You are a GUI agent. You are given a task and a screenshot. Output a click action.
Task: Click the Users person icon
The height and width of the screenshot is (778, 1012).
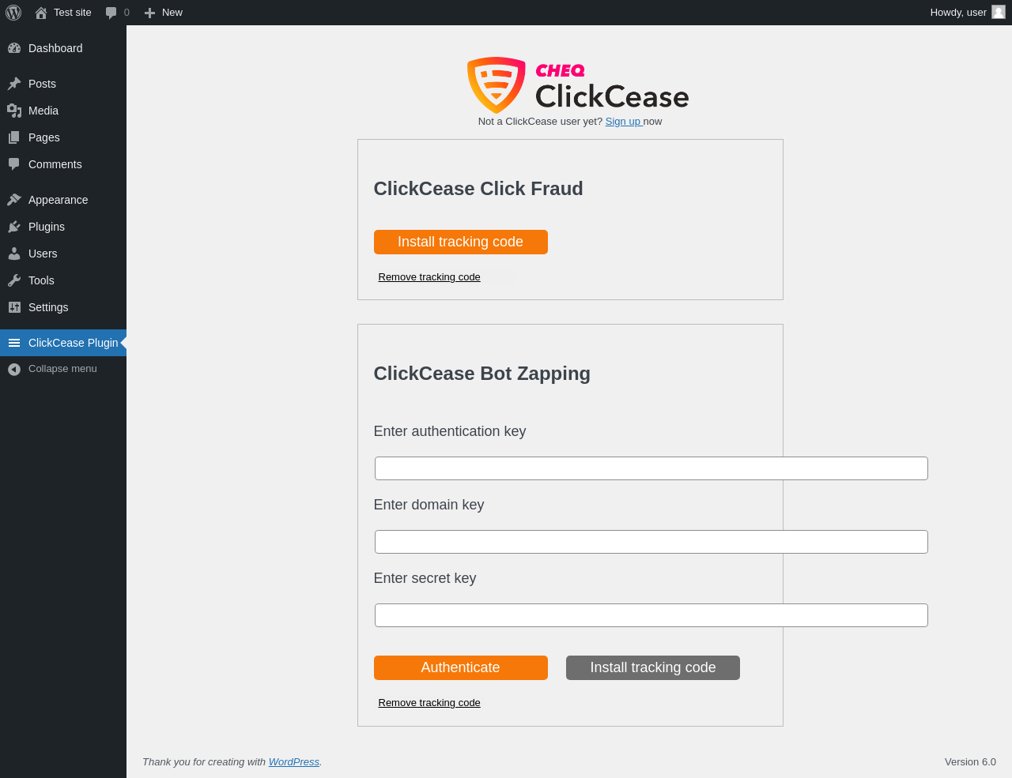tap(14, 254)
